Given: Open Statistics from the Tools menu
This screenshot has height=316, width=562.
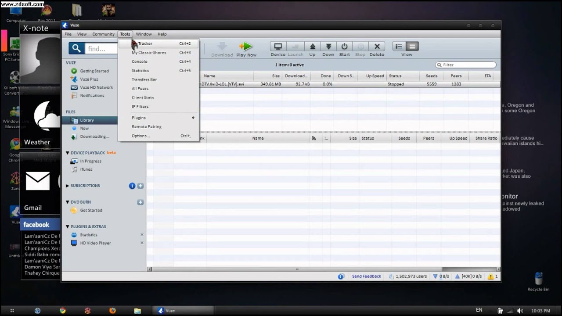Looking at the screenshot, I should click(159, 71).
